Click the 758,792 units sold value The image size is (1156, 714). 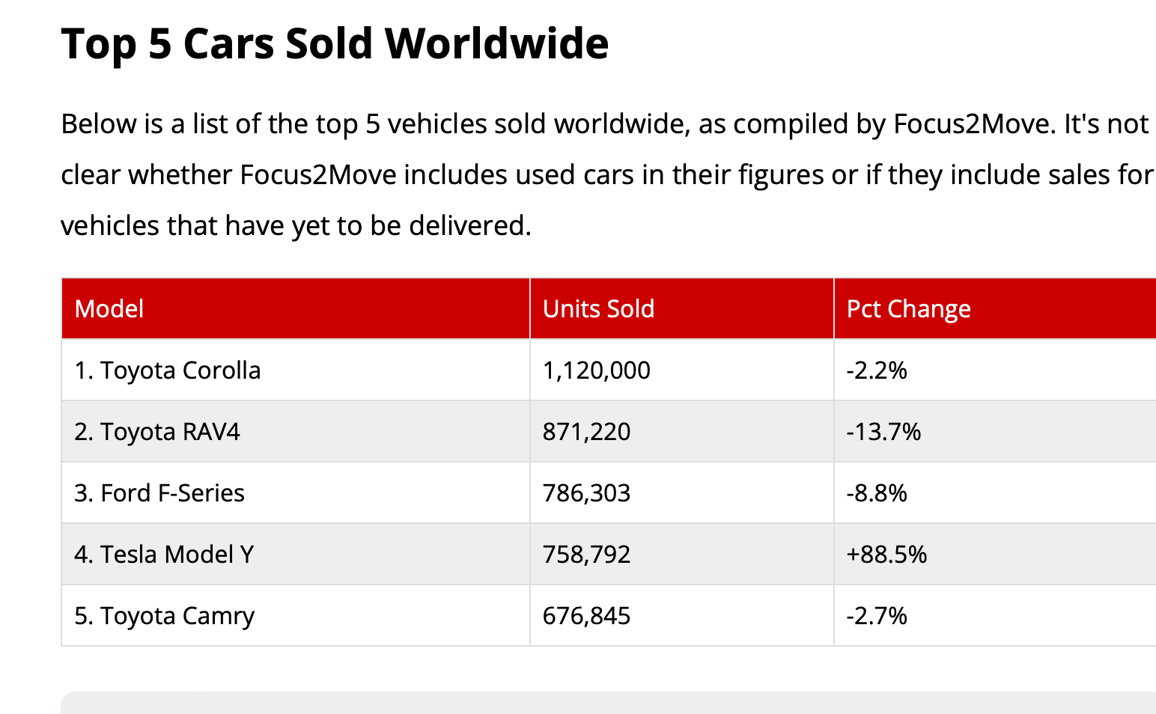coord(586,555)
